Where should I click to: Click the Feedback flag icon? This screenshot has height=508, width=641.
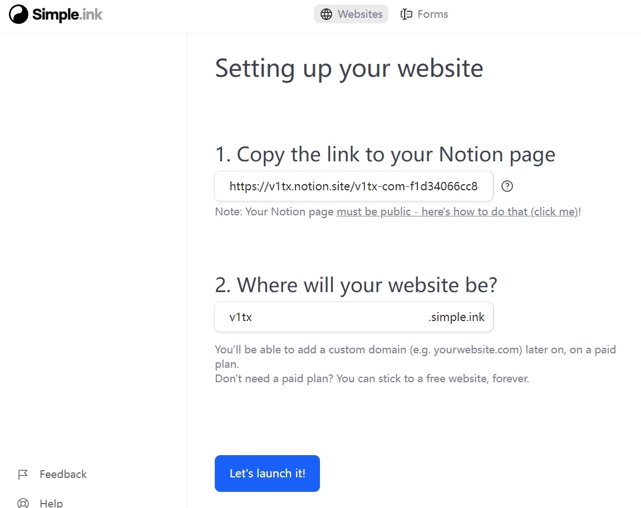coord(23,474)
